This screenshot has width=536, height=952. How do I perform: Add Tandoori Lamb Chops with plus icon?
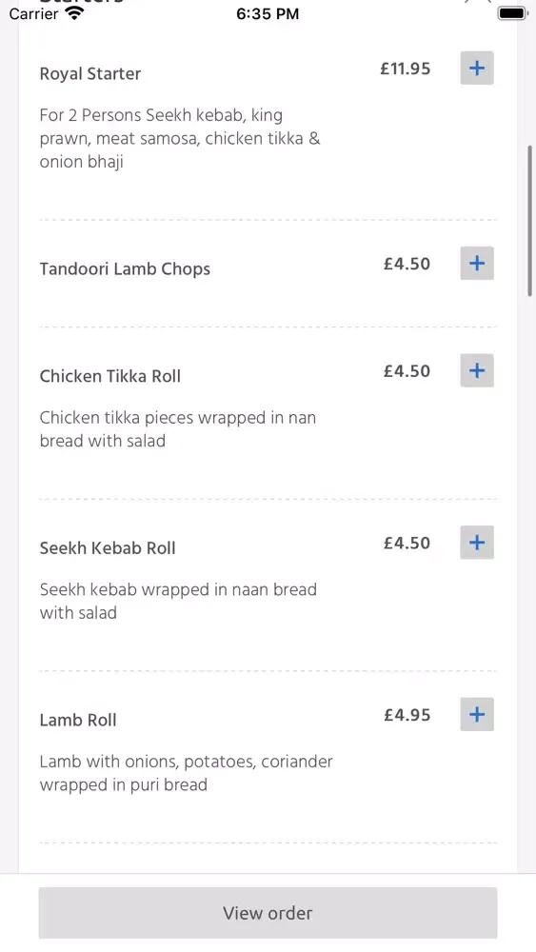(477, 264)
